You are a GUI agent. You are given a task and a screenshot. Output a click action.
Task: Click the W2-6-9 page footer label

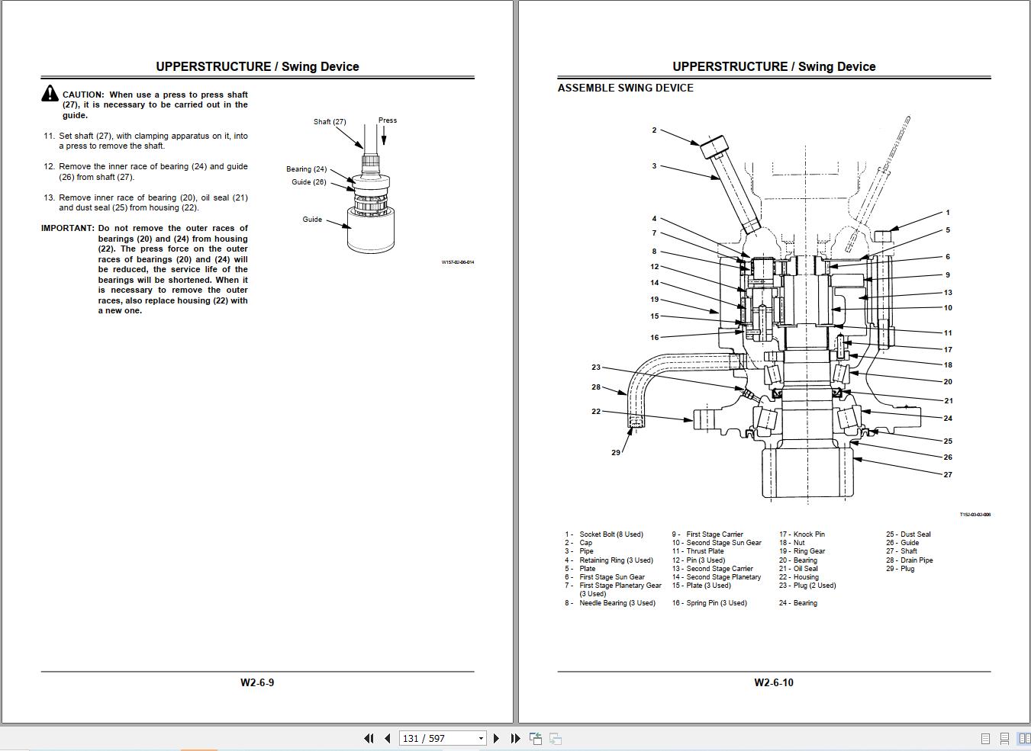(257, 682)
